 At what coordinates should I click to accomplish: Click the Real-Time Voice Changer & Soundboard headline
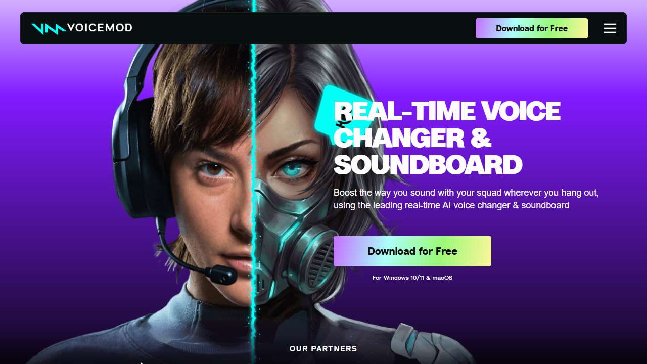[447, 138]
